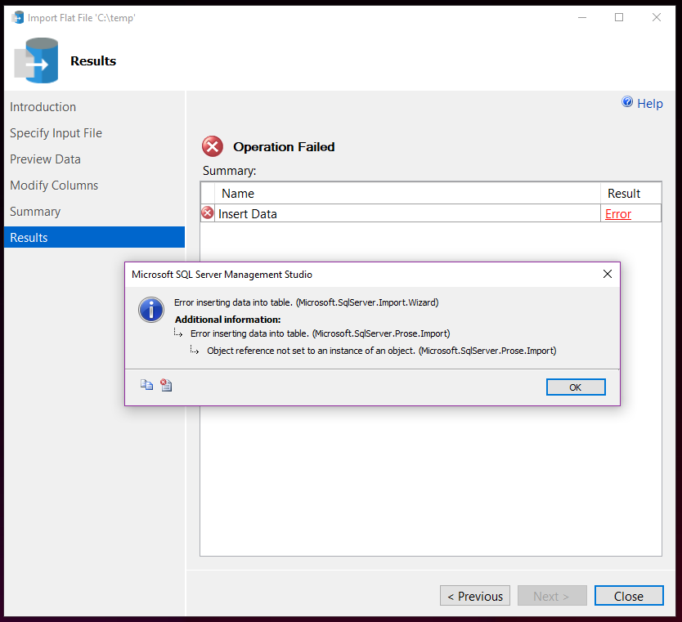
Task: Click the title bar wizard icon
Action: tap(18, 18)
